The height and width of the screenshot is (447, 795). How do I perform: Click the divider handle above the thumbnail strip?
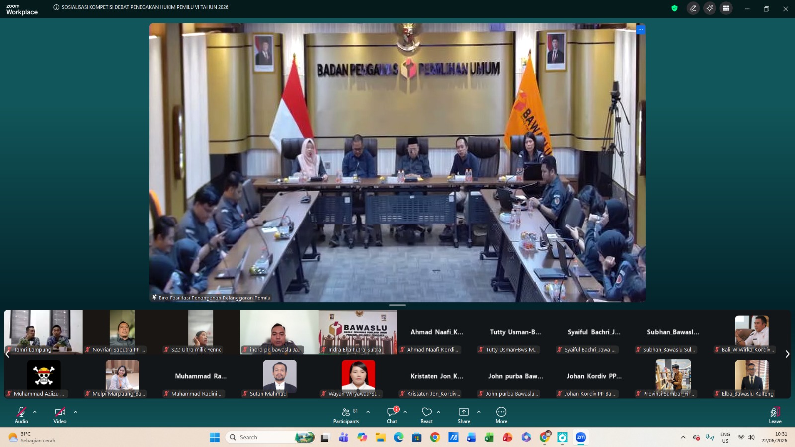[397, 305]
